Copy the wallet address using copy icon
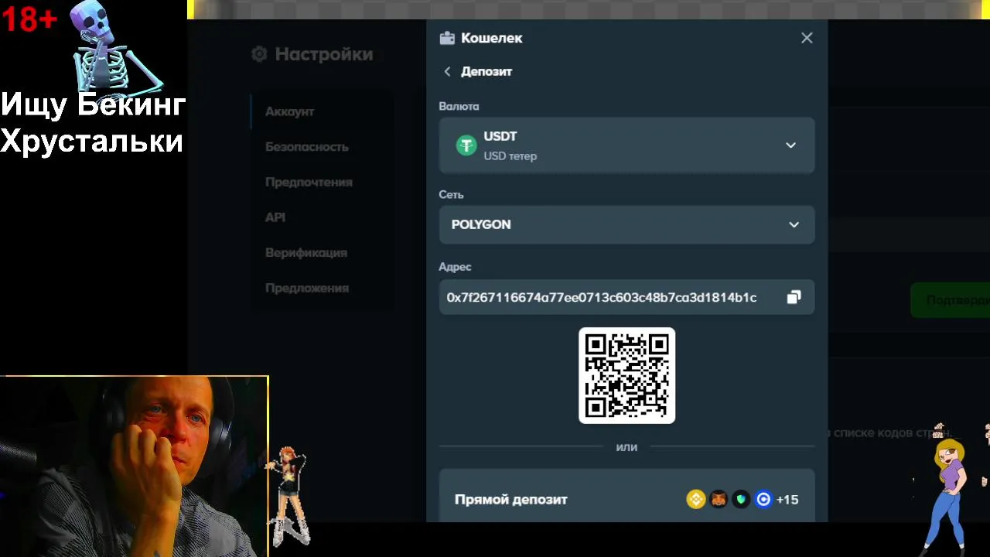This screenshot has height=557, width=990. pyautogui.click(x=794, y=297)
